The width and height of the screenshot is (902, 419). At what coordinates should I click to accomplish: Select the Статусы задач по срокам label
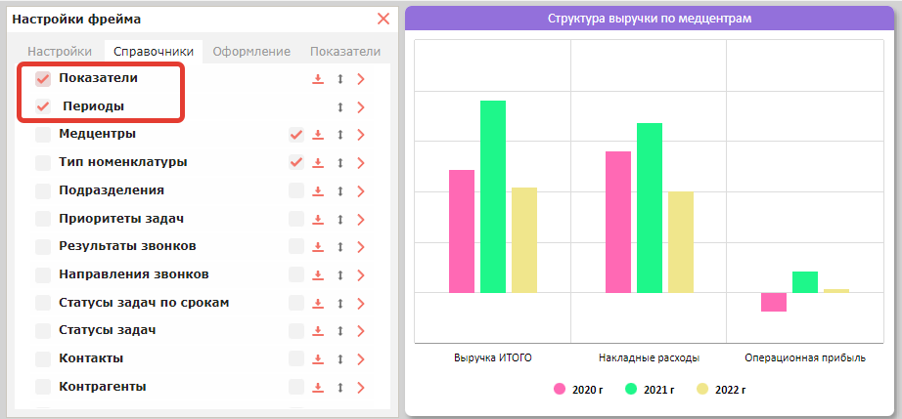pos(144,303)
